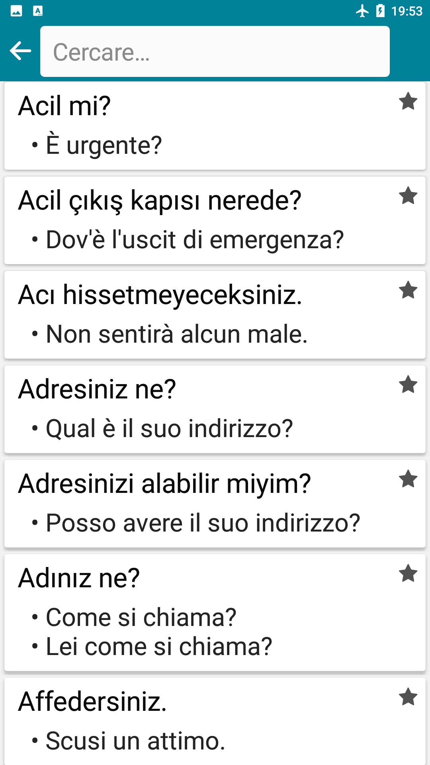
Task: Tap the battery charging status icon
Action: 380,11
